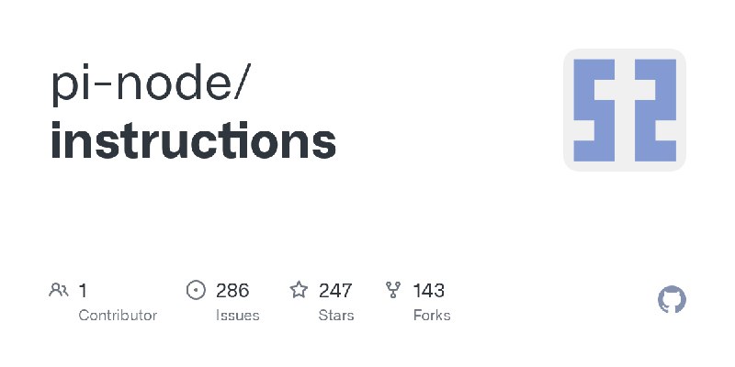Click the Forks label
This screenshot has height=367, width=735.
coord(432,316)
